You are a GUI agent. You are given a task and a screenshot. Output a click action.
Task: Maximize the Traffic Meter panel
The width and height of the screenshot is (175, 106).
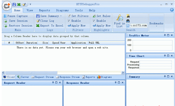pyautogui.click(x=168, y=35)
